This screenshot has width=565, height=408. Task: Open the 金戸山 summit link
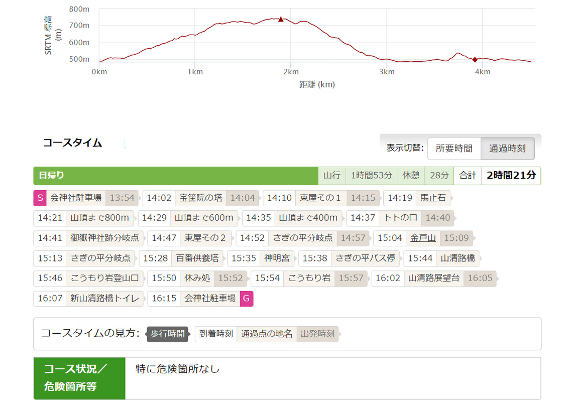click(423, 238)
